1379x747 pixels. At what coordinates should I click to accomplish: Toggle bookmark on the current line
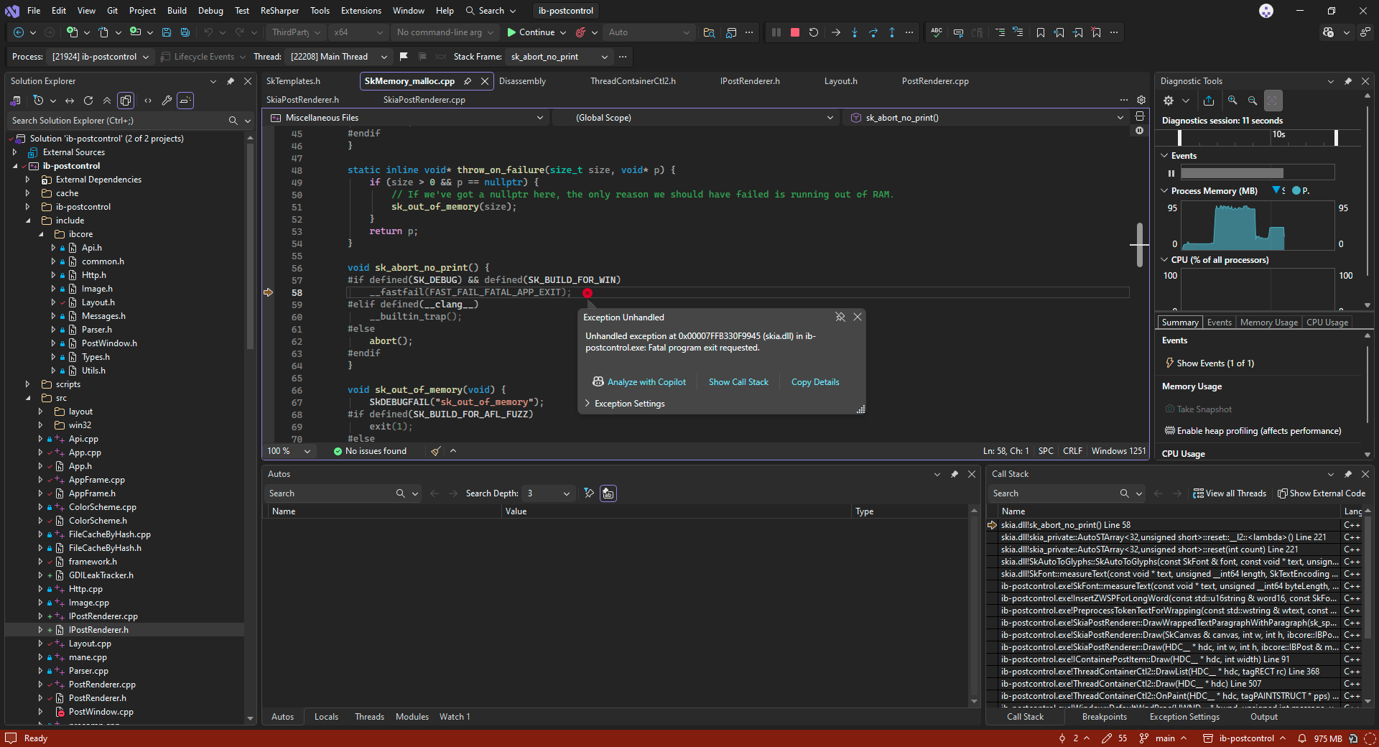(1040, 32)
